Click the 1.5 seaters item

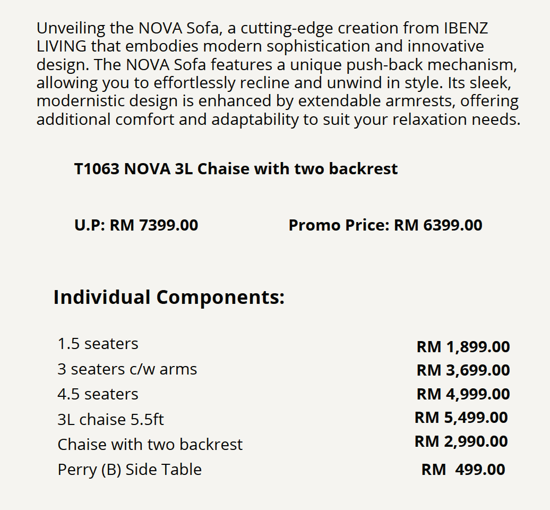98,344
